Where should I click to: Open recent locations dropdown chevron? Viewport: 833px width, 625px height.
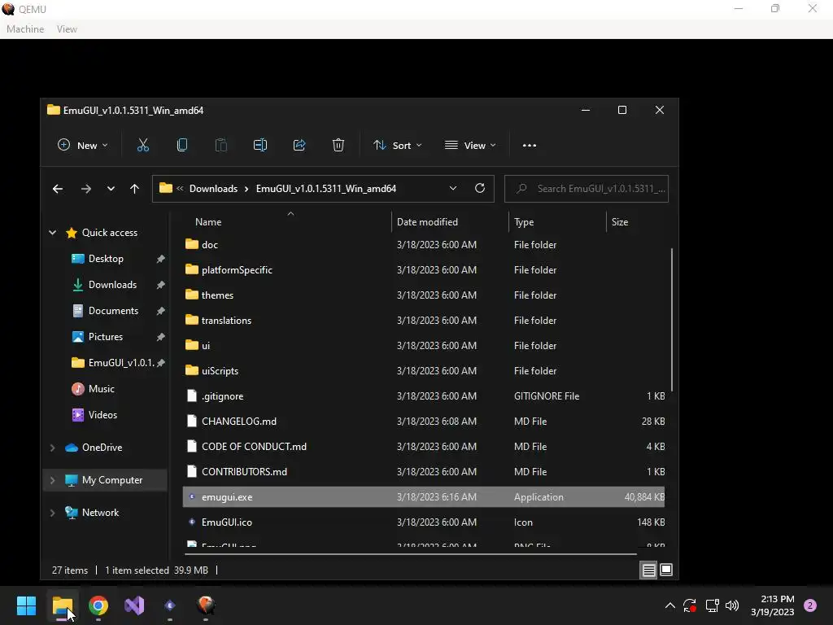(x=111, y=189)
